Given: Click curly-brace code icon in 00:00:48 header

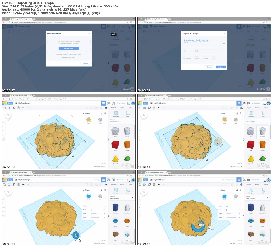Looking at the screenshot, I should pyautogui.click(x=113, y=103).
